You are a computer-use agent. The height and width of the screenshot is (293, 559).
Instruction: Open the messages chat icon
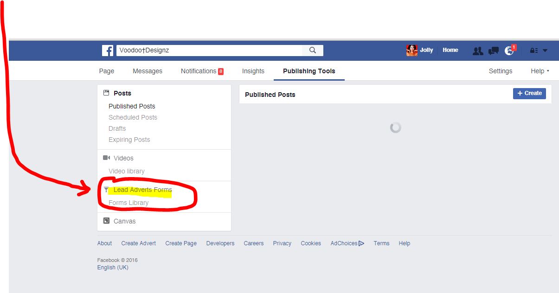pos(494,51)
